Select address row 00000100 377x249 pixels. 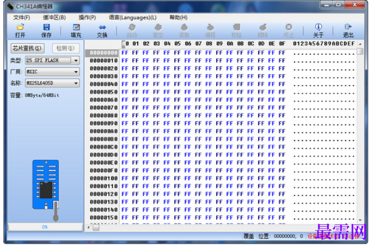coord(103,178)
